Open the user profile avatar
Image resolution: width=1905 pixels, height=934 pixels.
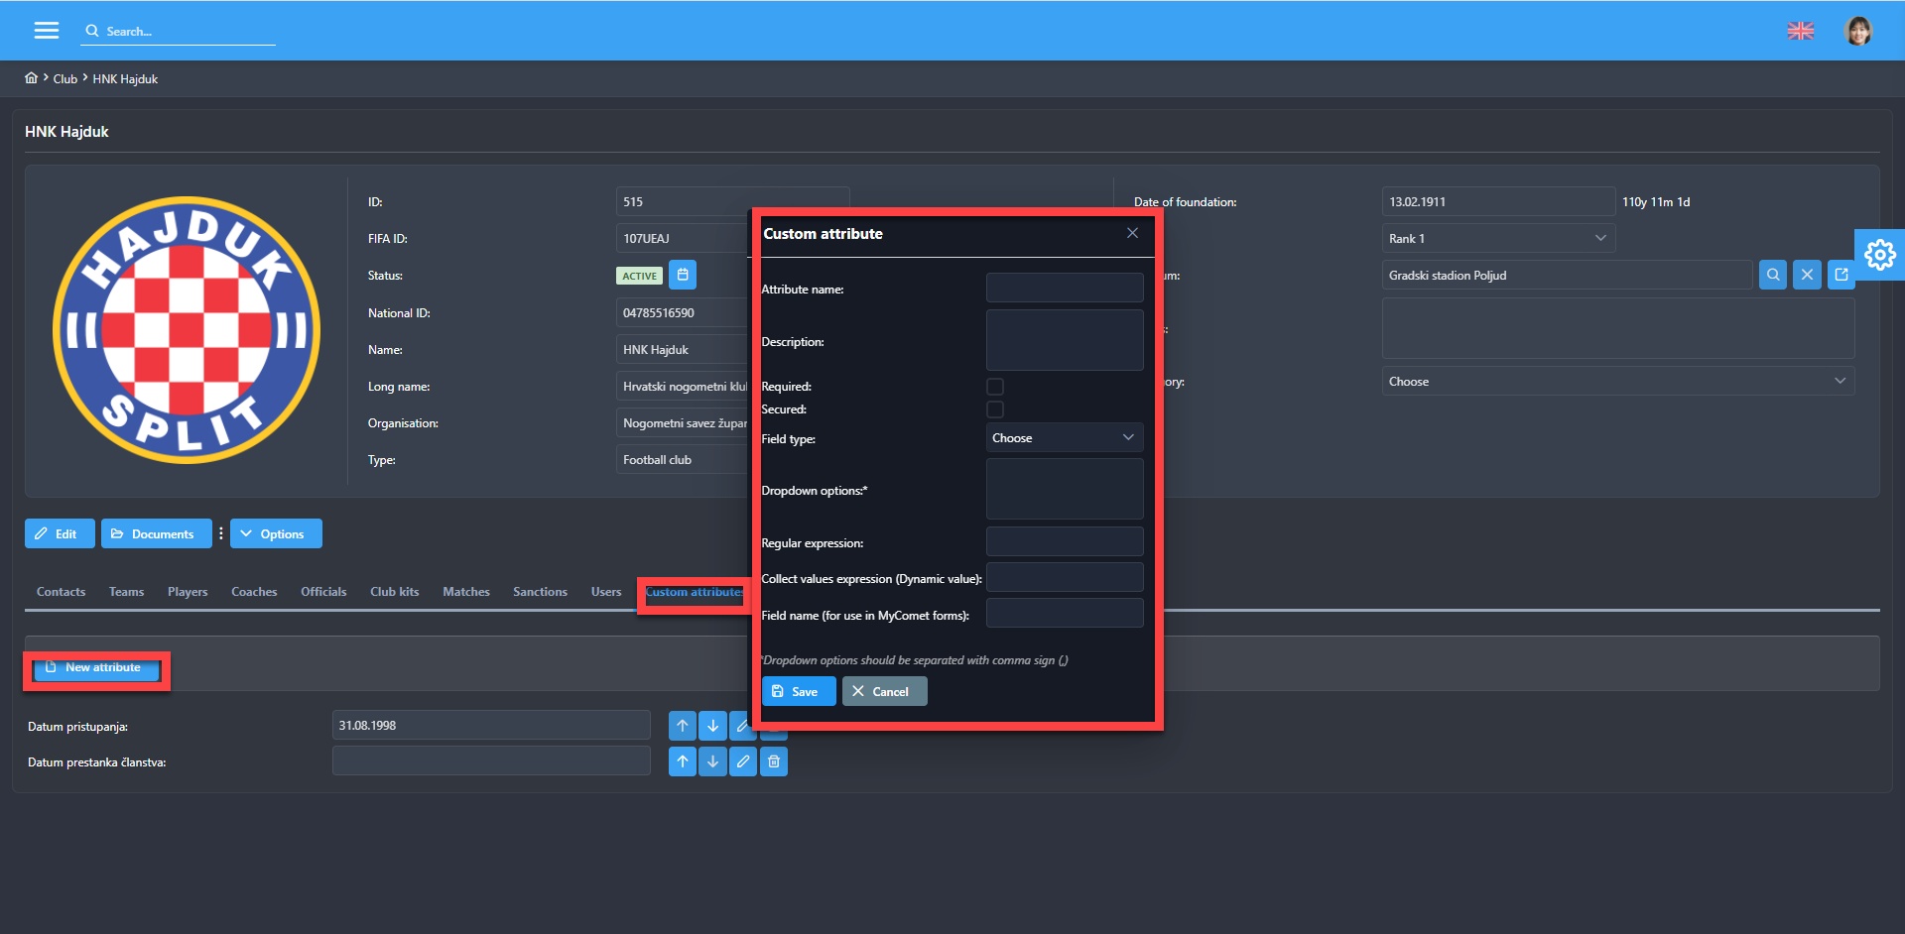[1857, 31]
